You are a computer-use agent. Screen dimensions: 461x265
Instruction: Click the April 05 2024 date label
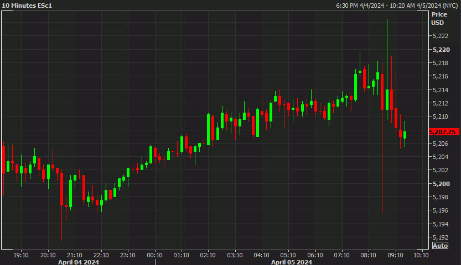[x=291, y=262]
